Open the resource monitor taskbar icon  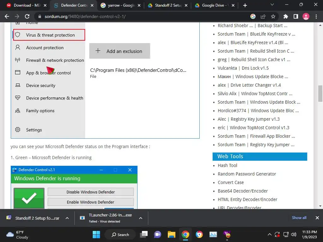coord(213,234)
